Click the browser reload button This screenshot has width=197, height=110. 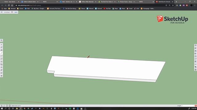coord(9,5)
